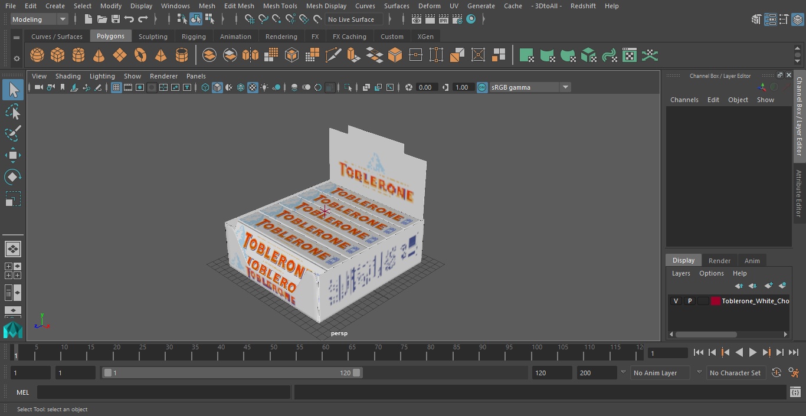This screenshot has height=416, width=806.
Task: Open character animation preferences running-figure icon
Action: [x=794, y=373]
